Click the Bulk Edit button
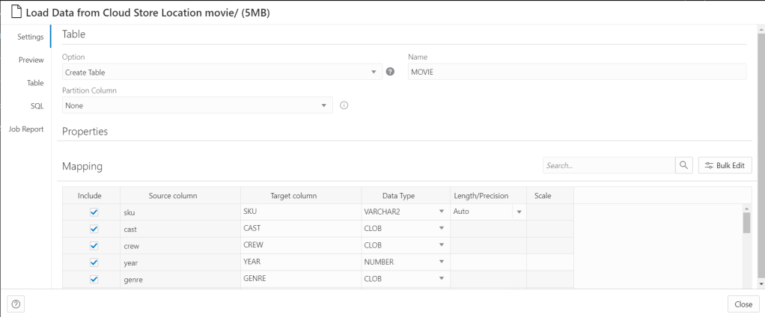 coord(725,165)
